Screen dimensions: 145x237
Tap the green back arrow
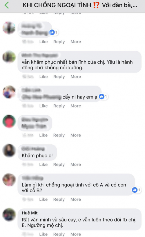[x=7, y=5]
